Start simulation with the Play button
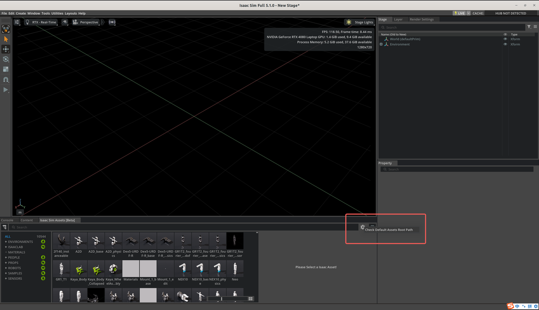The height and width of the screenshot is (310, 539). point(6,90)
